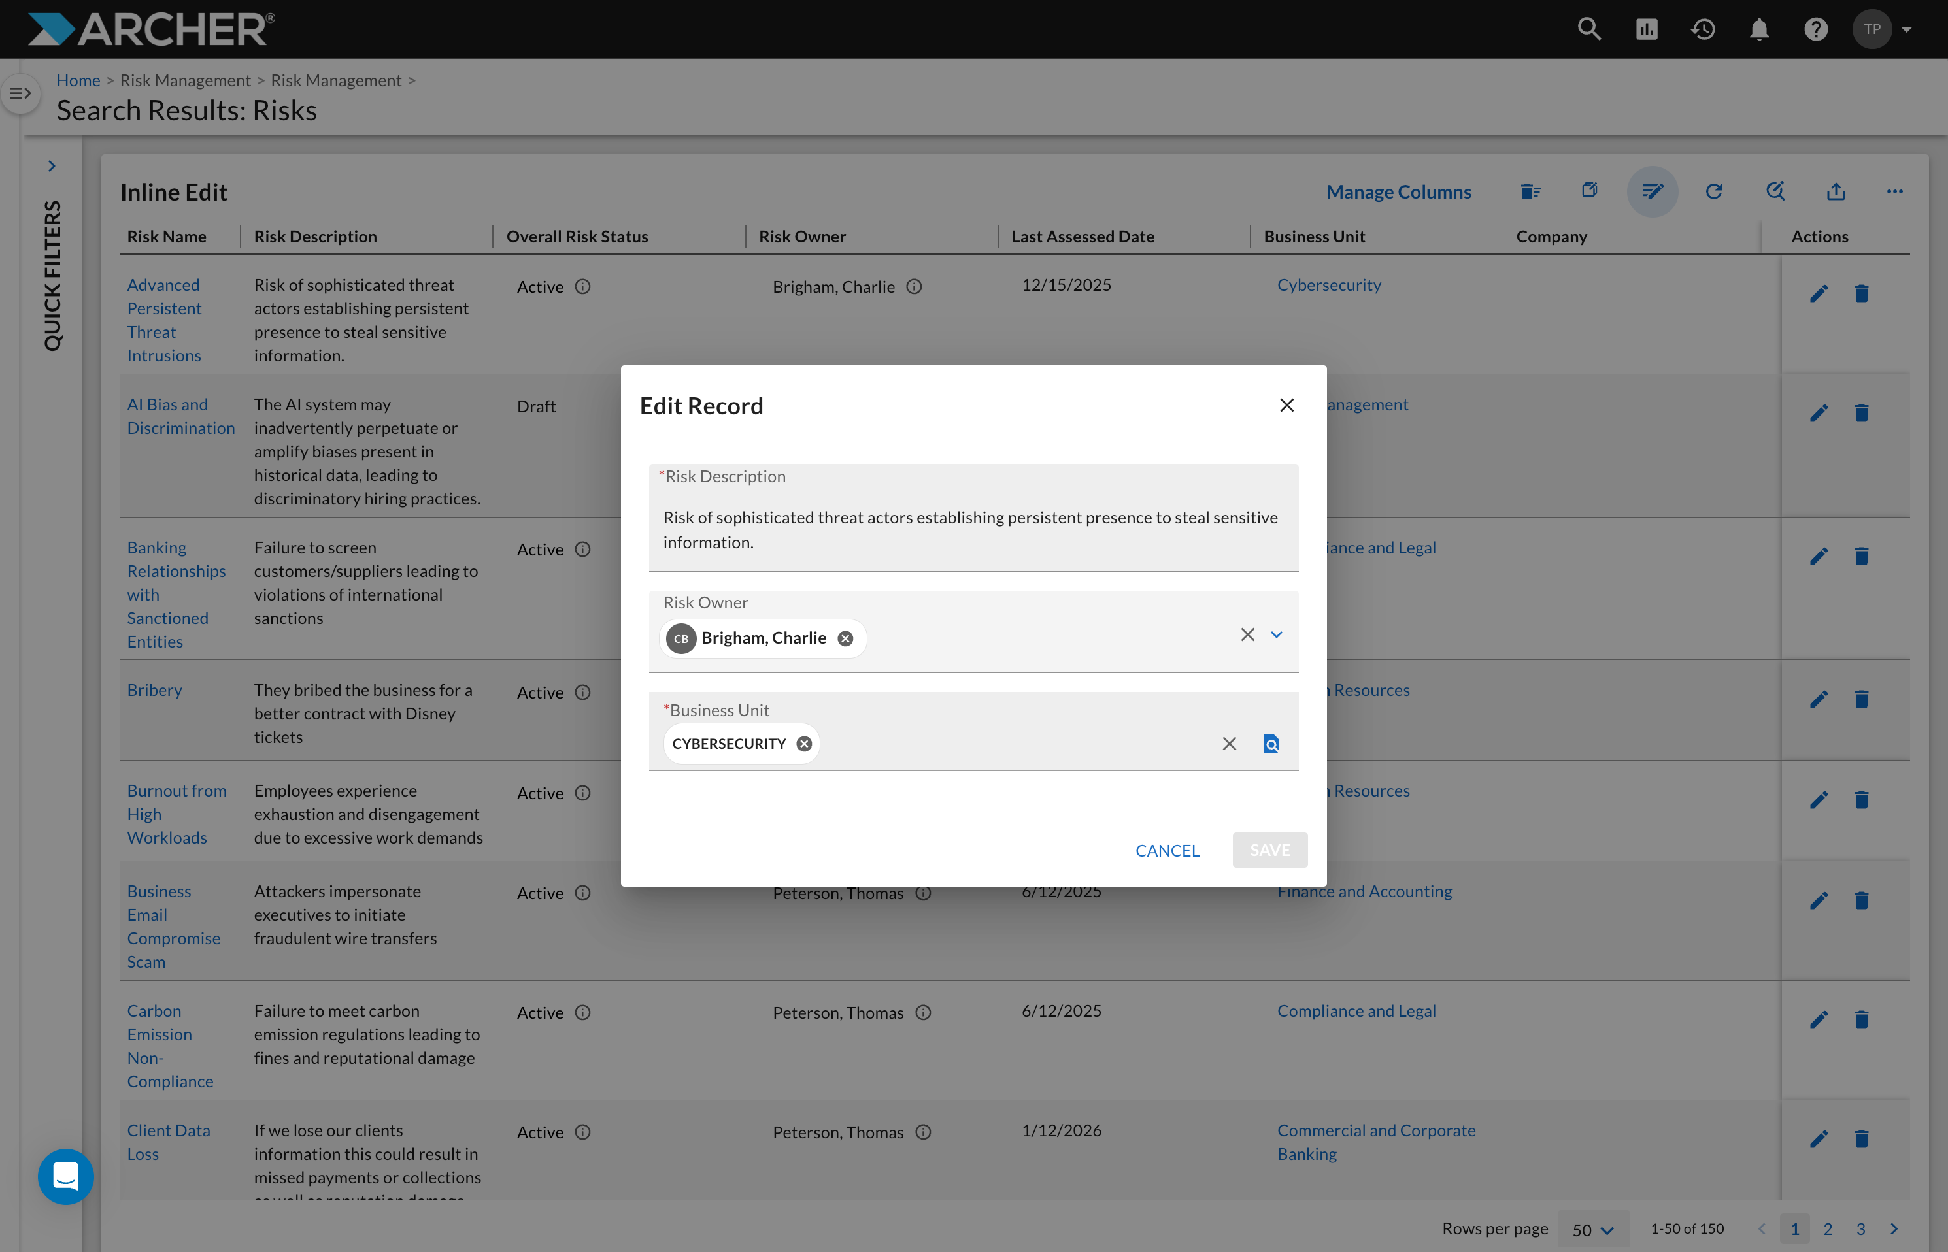Open the Manage Columns link
Viewport: 1948px width, 1252px height.
pos(1398,192)
